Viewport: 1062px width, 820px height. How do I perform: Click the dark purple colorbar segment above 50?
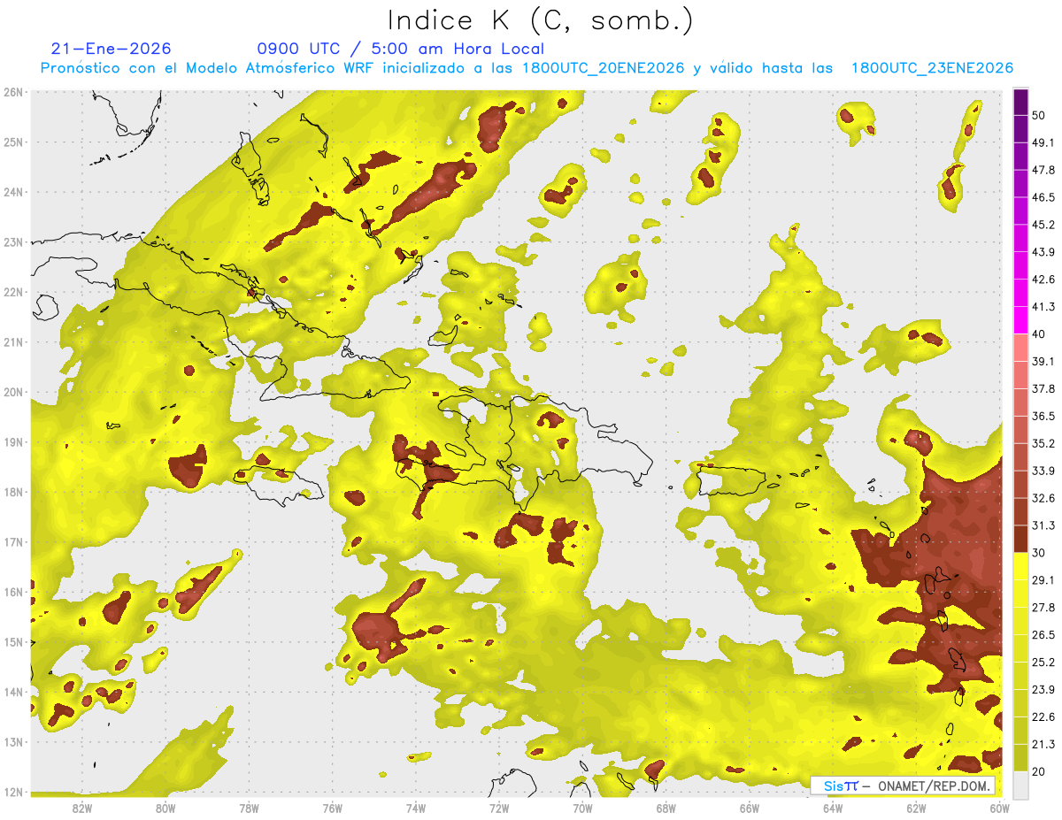pyautogui.click(x=1020, y=102)
